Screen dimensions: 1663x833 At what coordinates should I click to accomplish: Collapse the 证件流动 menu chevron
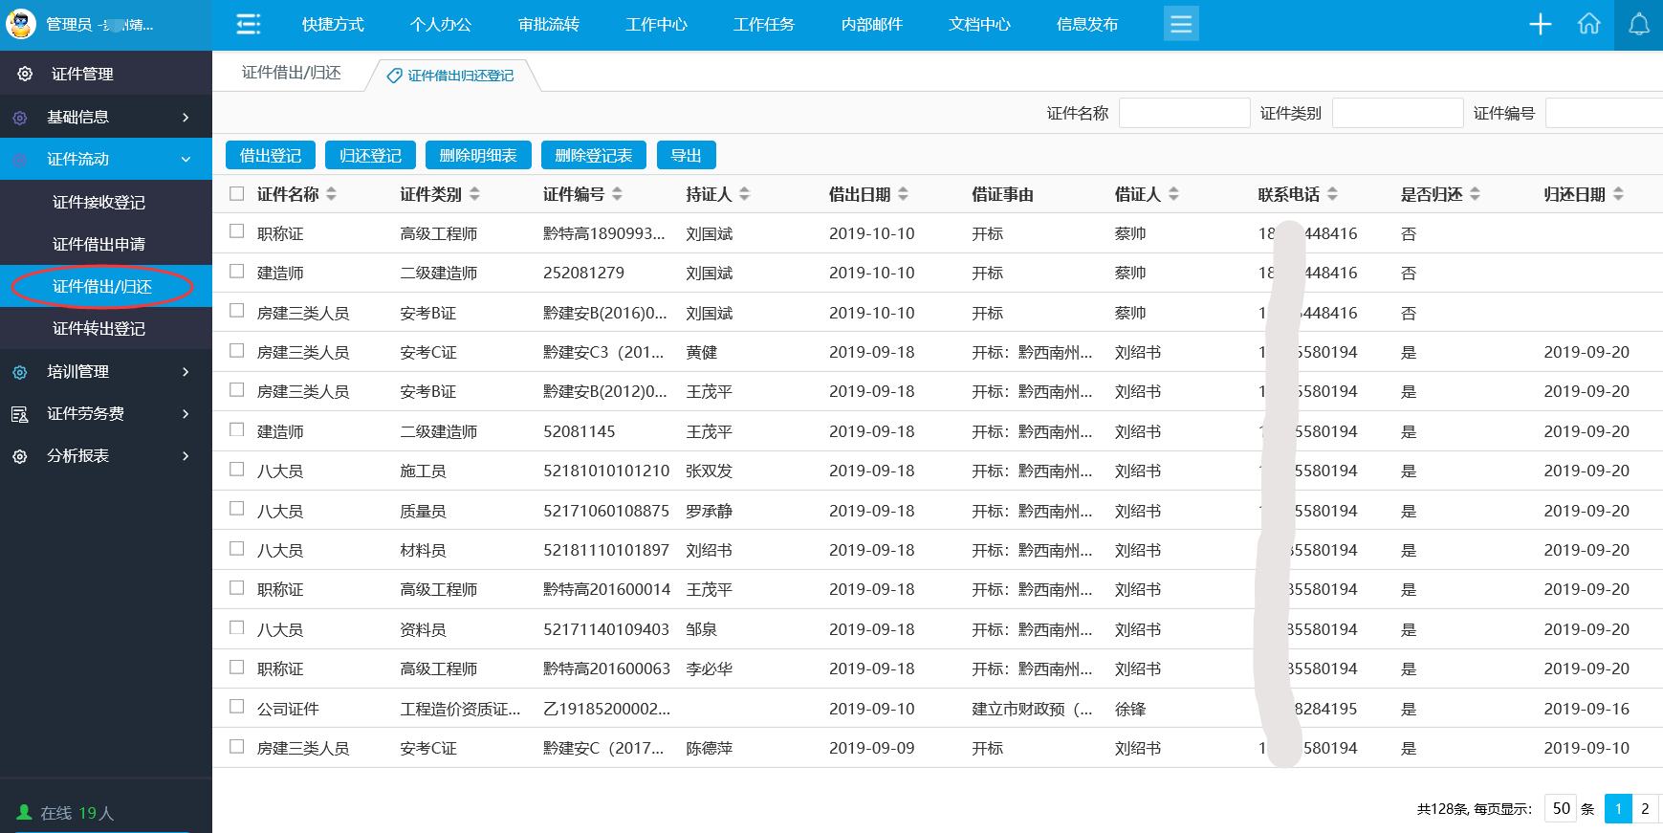pyautogui.click(x=186, y=160)
